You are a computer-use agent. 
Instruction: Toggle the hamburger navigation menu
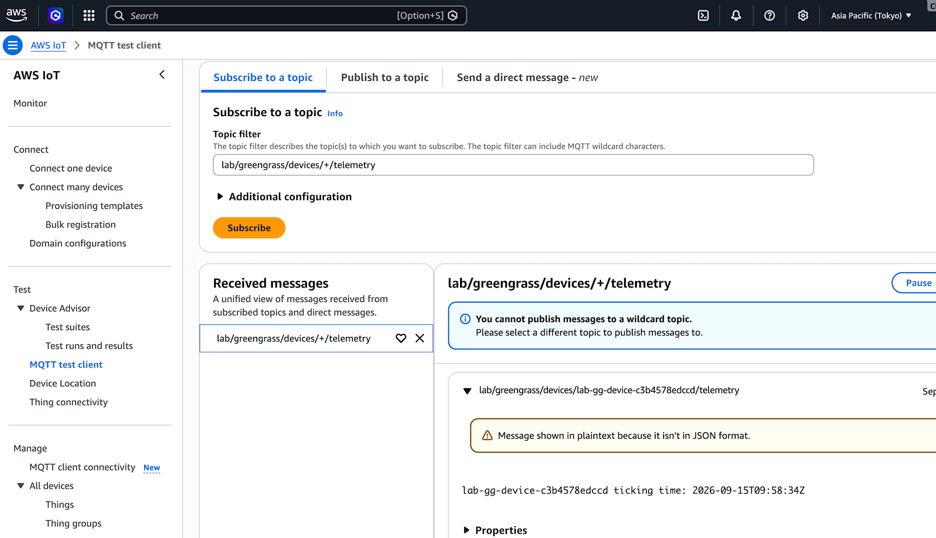13,45
